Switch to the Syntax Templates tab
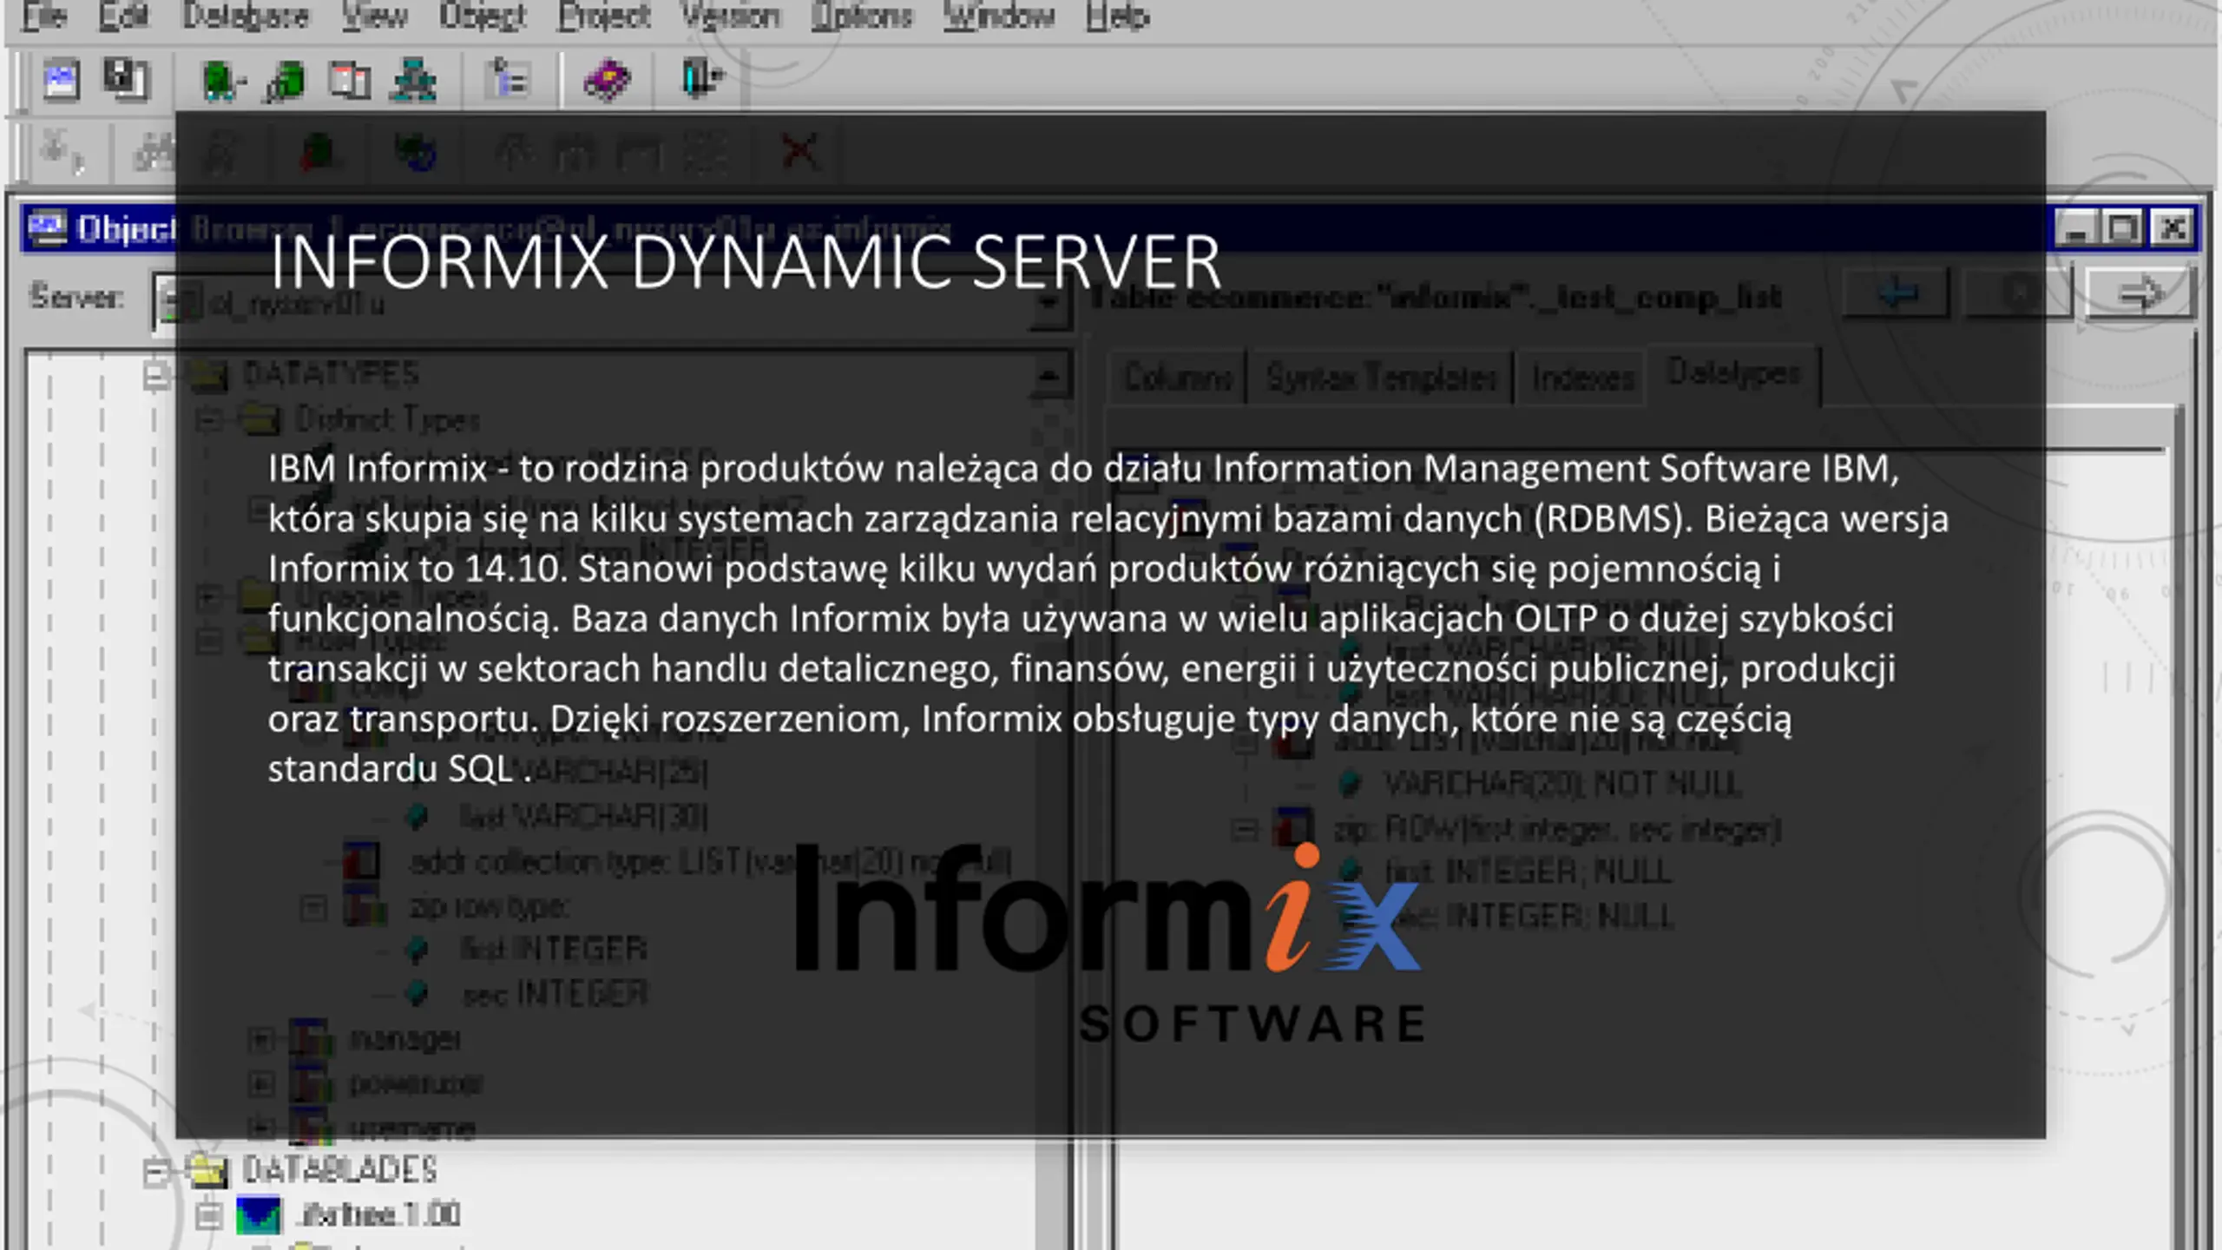The height and width of the screenshot is (1250, 2222). pos(1381,378)
